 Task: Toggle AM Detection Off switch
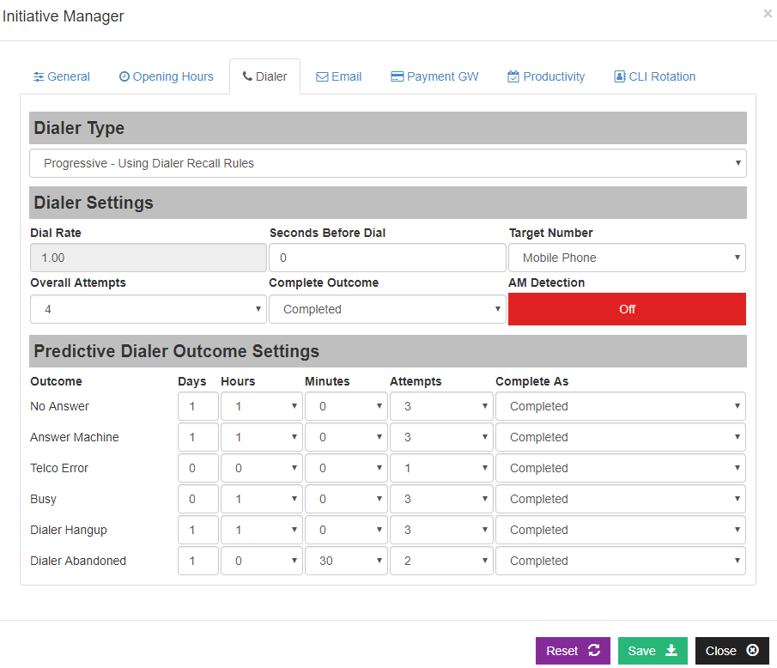627,309
